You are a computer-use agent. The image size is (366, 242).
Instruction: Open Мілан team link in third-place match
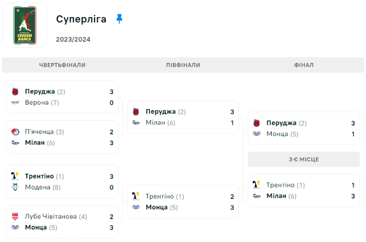pyautogui.click(x=276, y=196)
